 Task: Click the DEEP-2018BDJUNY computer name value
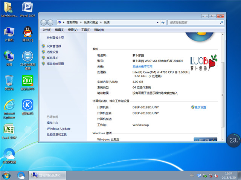tap(146, 107)
